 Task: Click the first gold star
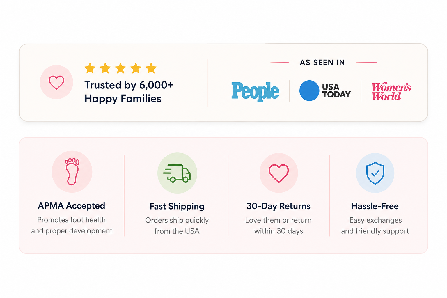[x=90, y=68]
